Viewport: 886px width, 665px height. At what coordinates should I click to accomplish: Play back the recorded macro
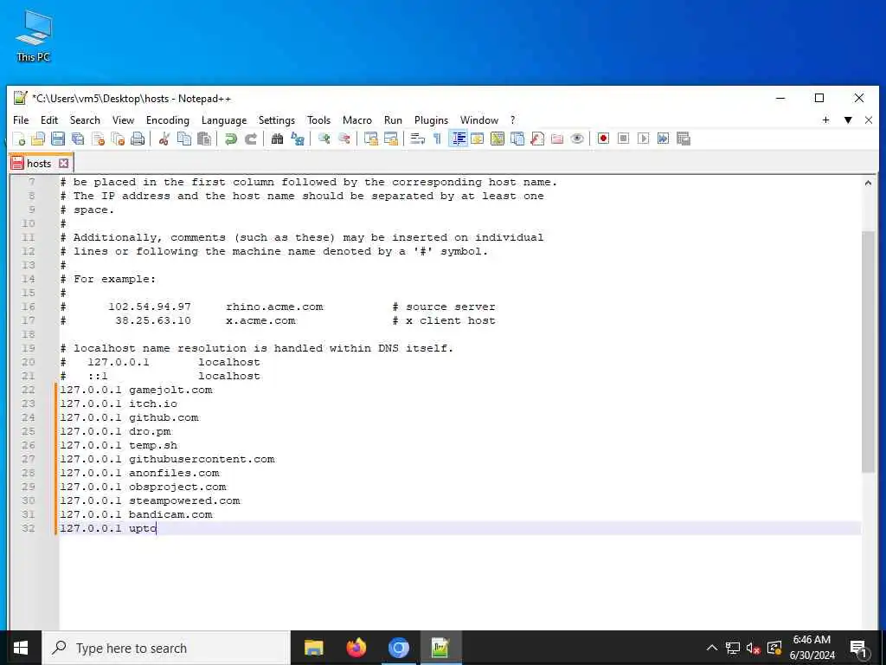pyautogui.click(x=643, y=139)
